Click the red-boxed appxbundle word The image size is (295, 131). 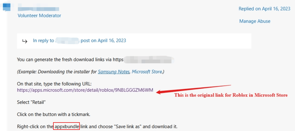(x=67, y=126)
